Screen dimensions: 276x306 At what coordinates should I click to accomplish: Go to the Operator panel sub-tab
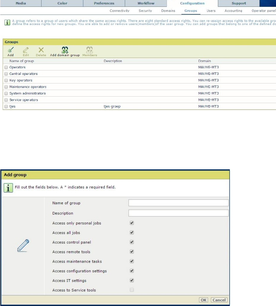[x=264, y=11]
